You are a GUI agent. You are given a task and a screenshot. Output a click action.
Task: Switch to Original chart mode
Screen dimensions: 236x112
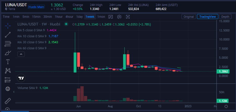tap(189, 17)
